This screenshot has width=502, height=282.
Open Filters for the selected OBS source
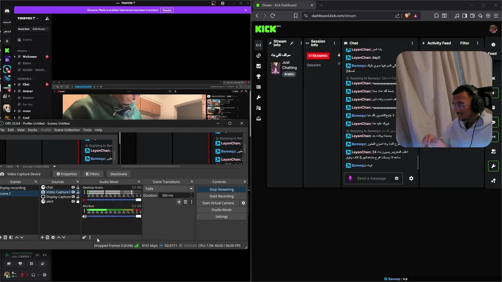coord(93,174)
